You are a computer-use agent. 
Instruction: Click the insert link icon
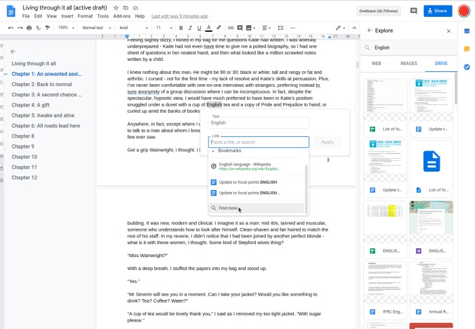coord(231,28)
